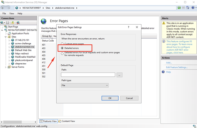Click the Application Pools icon
The height and width of the screenshot is (128, 197).
tap(9, 33)
